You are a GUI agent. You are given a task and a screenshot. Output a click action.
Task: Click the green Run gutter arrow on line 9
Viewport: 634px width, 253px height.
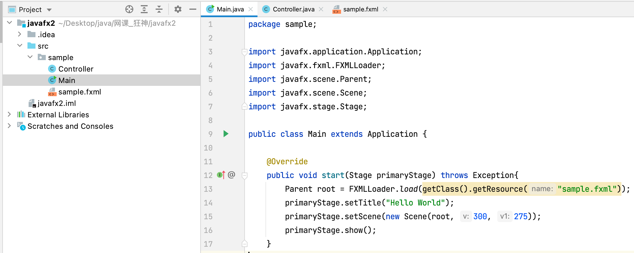(x=226, y=134)
